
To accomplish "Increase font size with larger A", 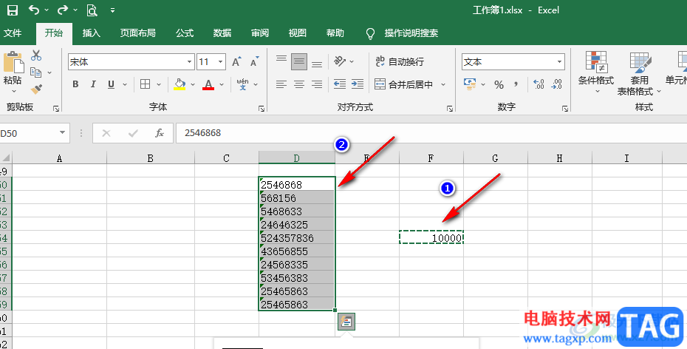I will (236, 62).
